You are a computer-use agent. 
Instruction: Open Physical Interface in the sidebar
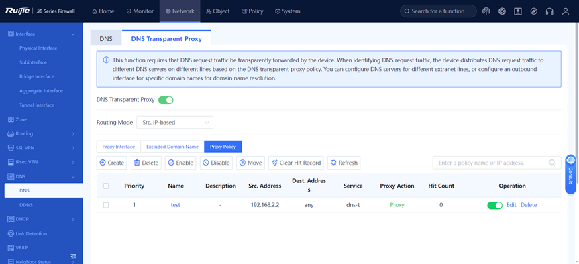tap(38, 48)
